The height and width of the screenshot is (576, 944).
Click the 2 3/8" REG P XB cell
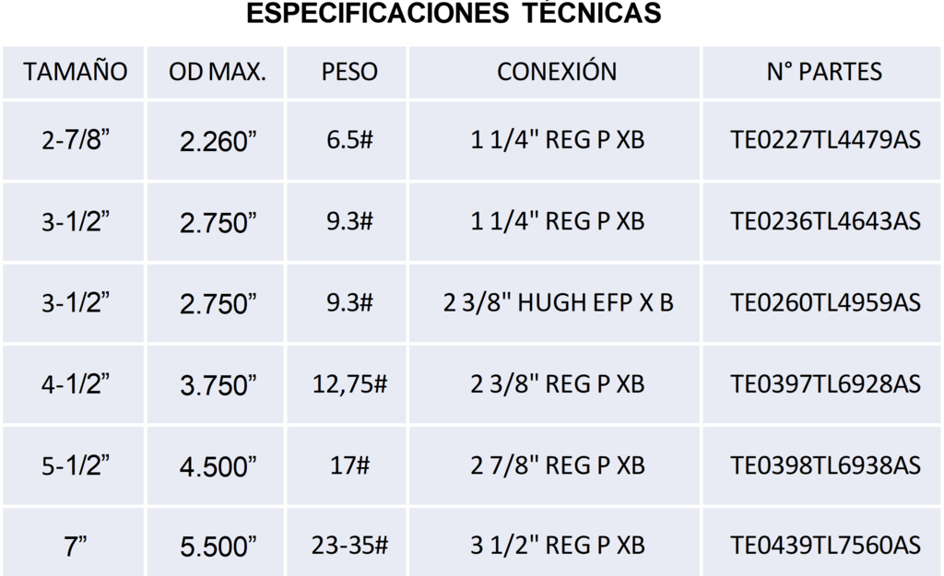click(x=558, y=383)
